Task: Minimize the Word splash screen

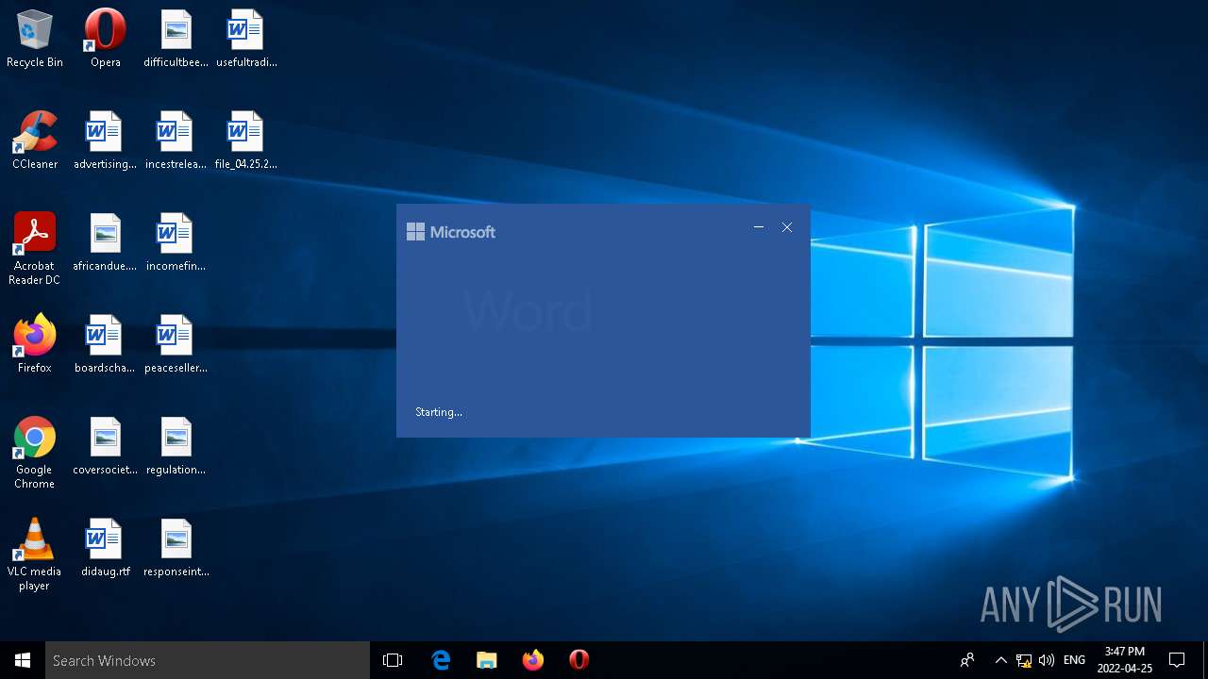Action: point(758,227)
